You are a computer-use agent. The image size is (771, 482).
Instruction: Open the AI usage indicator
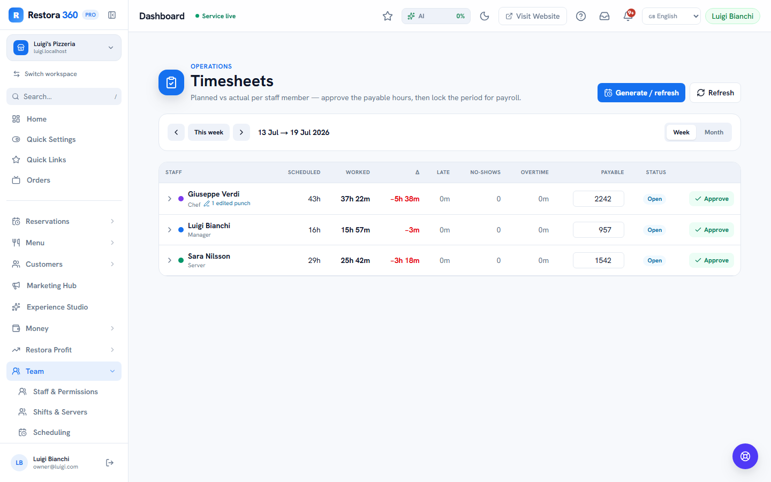(436, 16)
